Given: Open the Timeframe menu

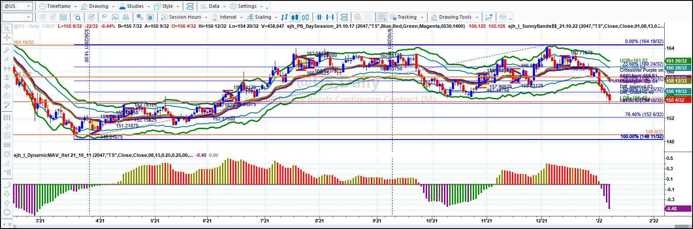Looking at the screenshot, I should click(57, 6).
